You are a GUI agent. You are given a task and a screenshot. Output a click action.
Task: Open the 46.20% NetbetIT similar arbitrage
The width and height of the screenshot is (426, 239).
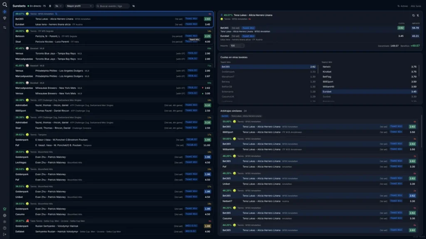tap(319, 196)
